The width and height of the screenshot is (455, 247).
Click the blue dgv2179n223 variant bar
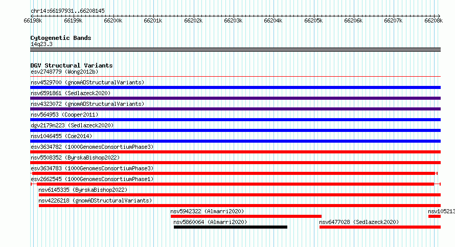235,130
